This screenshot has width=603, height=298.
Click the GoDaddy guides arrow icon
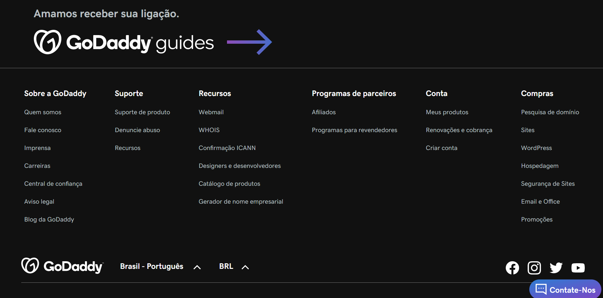pos(249,42)
